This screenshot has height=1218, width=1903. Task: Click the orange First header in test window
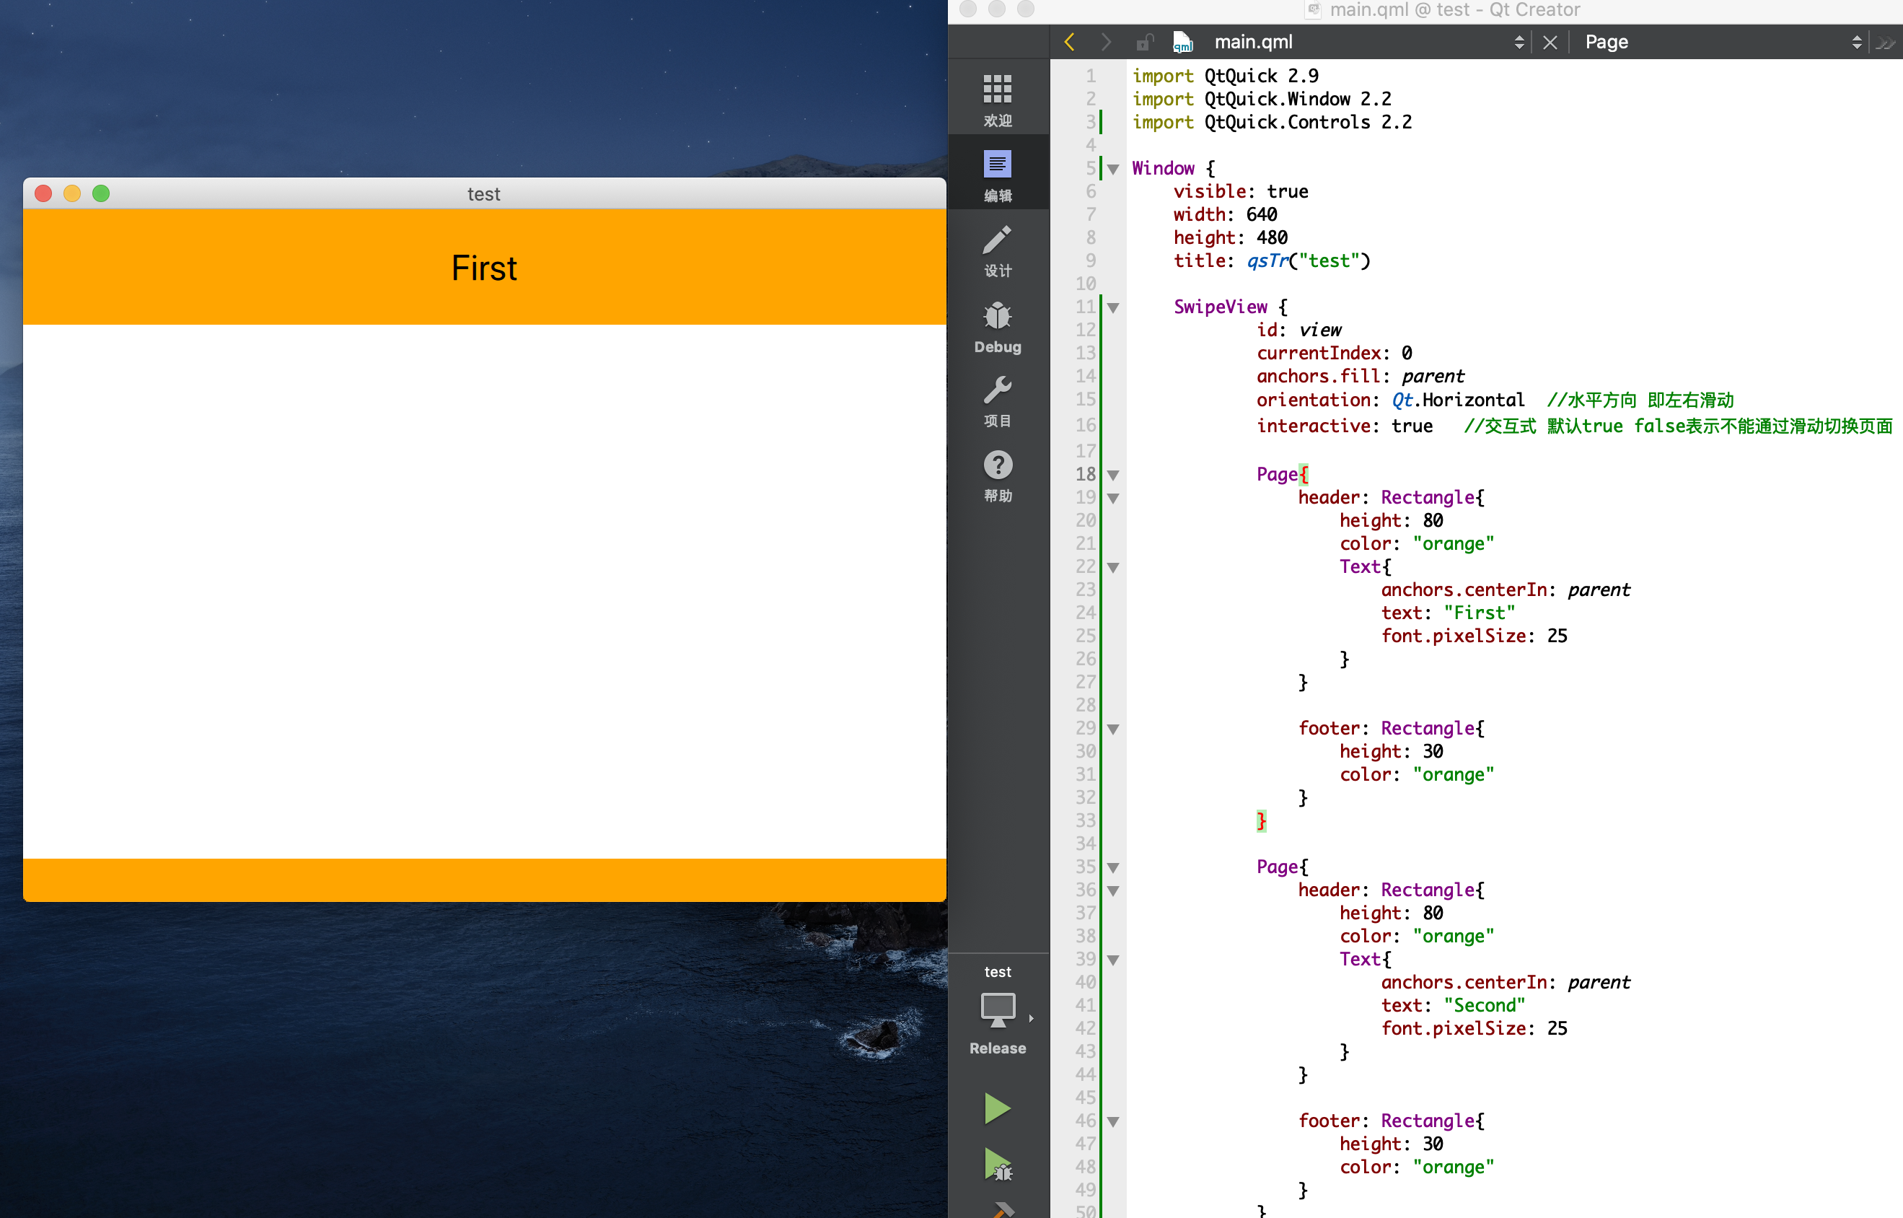point(484,267)
